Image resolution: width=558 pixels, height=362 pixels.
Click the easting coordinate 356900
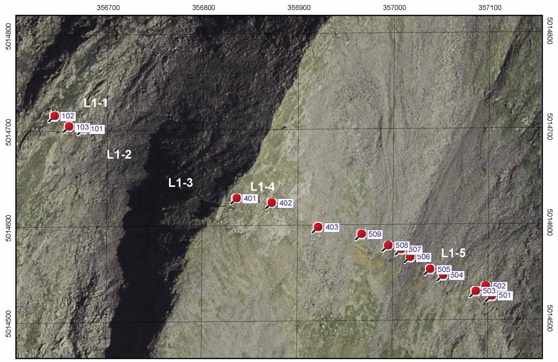click(299, 7)
